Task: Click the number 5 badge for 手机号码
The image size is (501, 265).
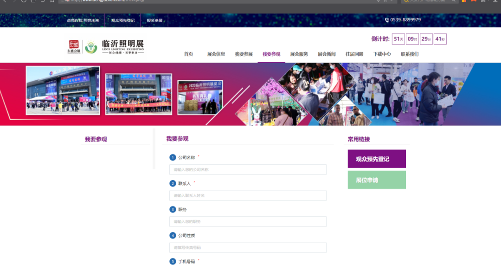Action: [x=173, y=261]
